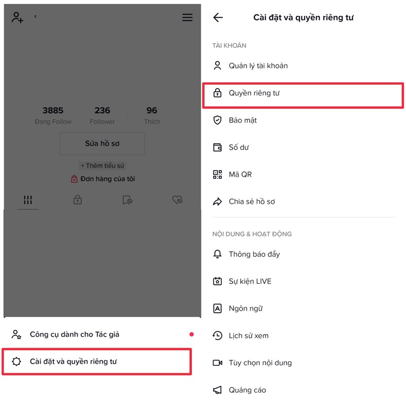The width and height of the screenshot is (406, 406).
Task: Click the Sửa hồ sơ button
Action: click(103, 144)
